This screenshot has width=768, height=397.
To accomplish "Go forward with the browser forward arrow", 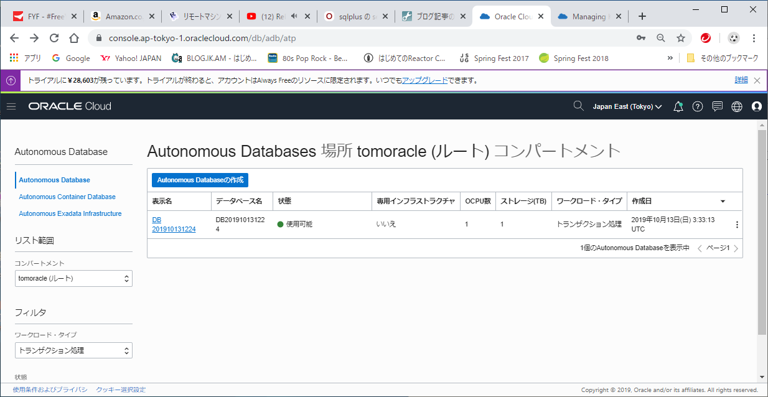I will 34,38.
